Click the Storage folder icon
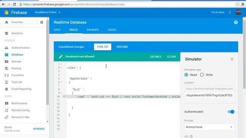The width and height of the screenshot is (246, 138). [7, 61]
